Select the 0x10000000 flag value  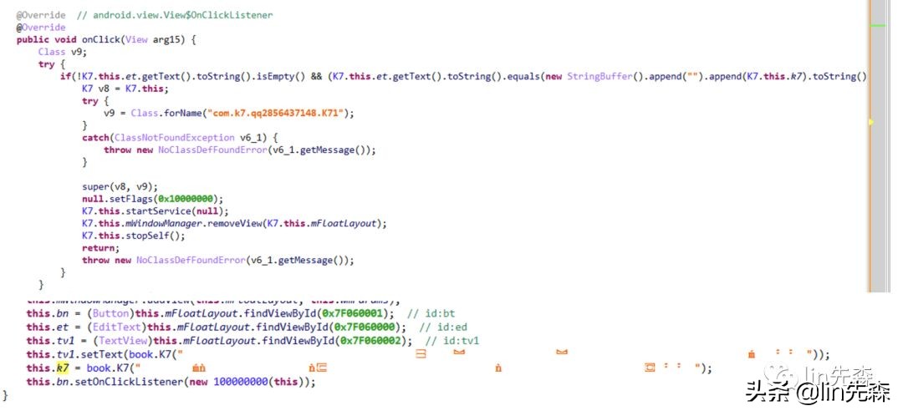[186, 199]
